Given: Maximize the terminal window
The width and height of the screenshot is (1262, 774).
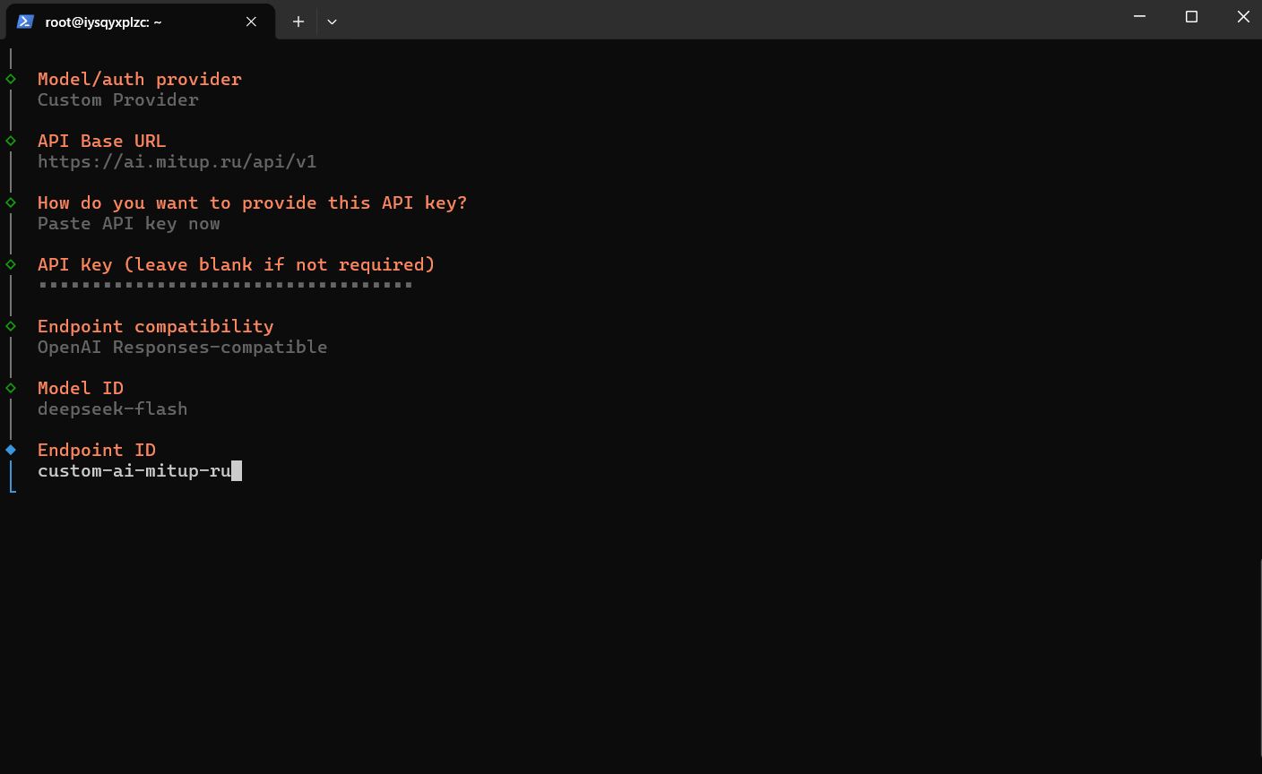Looking at the screenshot, I should pyautogui.click(x=1191, y=16).
